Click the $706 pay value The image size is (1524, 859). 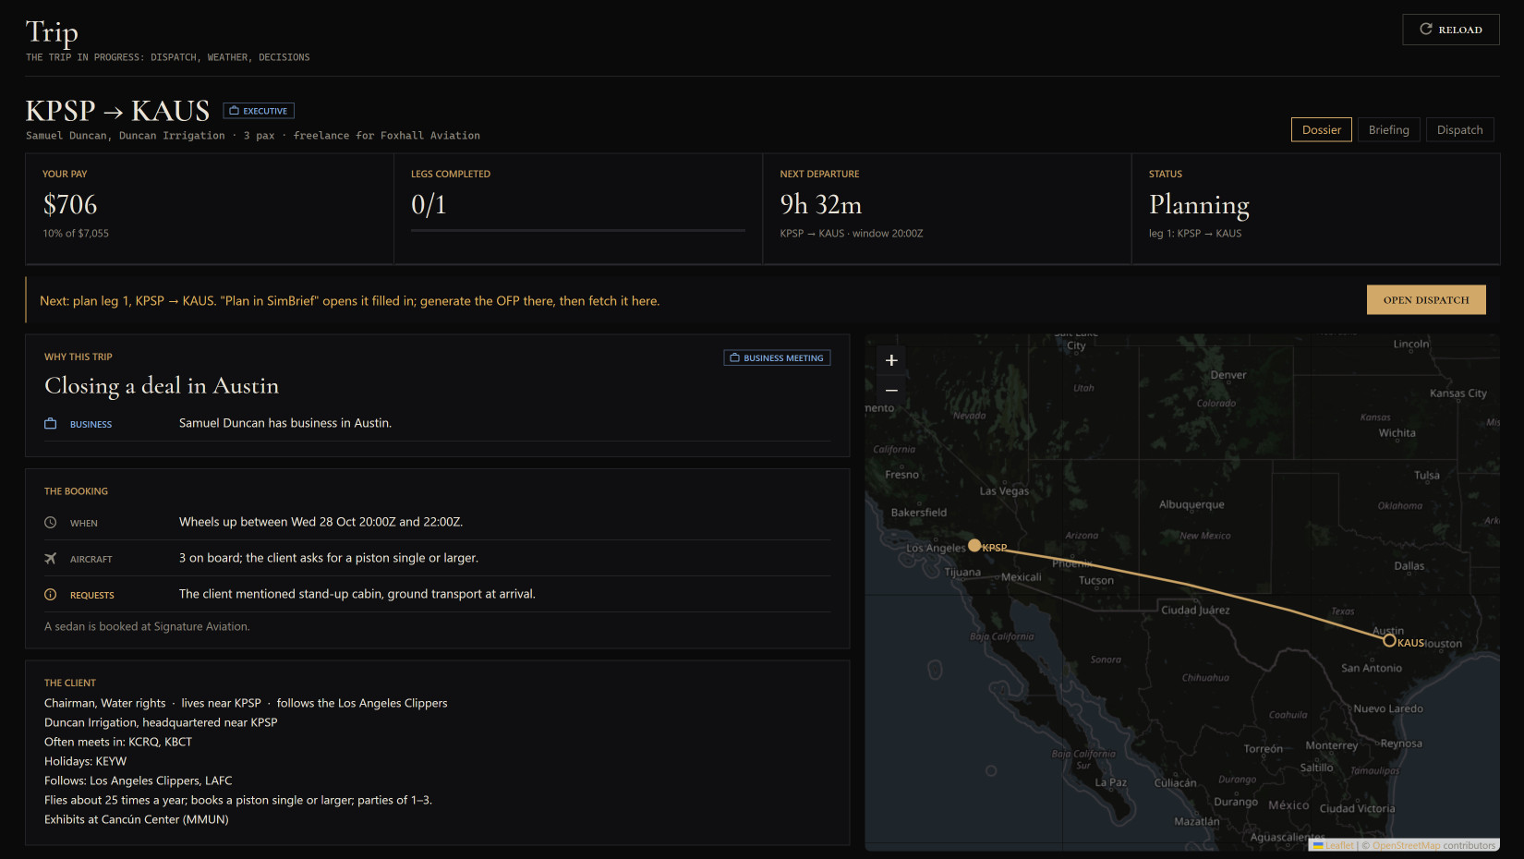coord(70,204)
